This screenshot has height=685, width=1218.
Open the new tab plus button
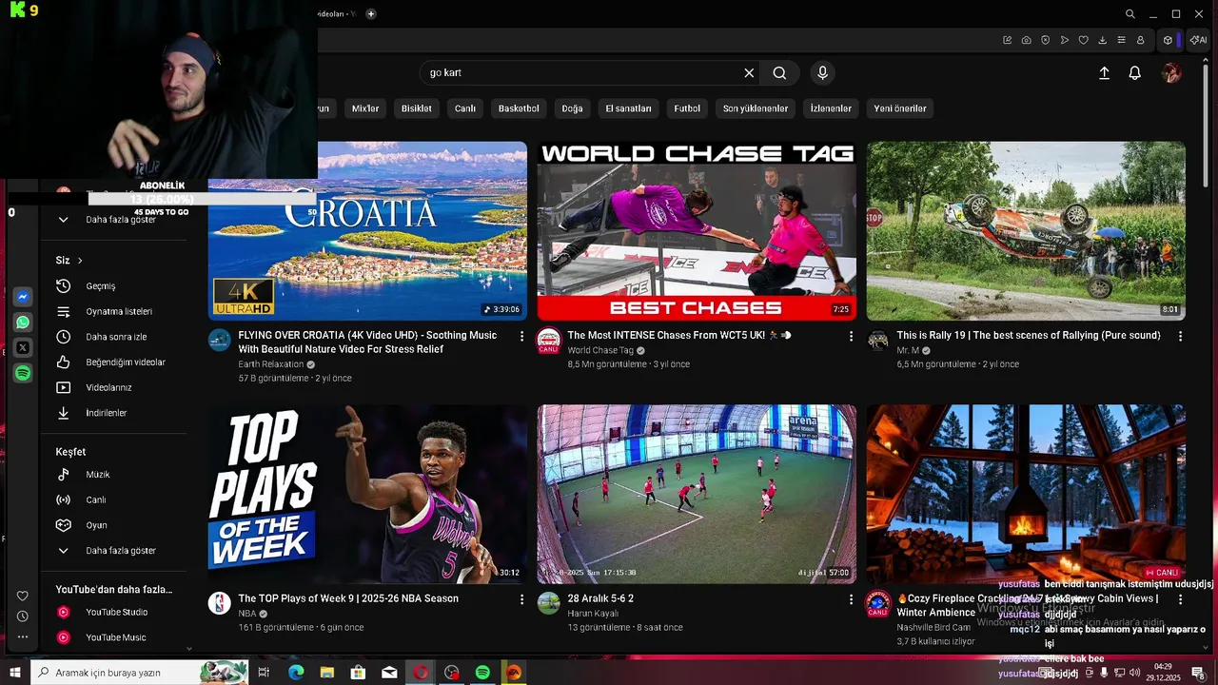click(x=371, y=13)
